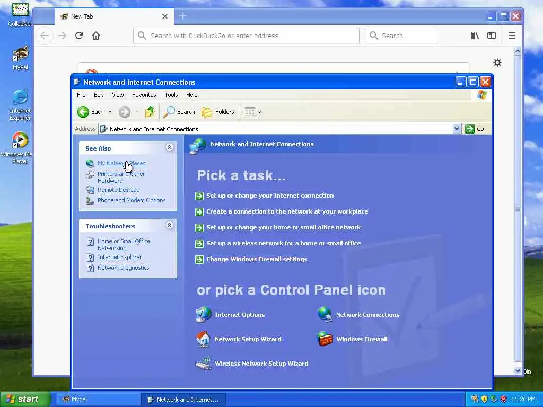Click Mypal's back arrow button
The height and width of the screenshot is (407, 543).
point(45,36)
